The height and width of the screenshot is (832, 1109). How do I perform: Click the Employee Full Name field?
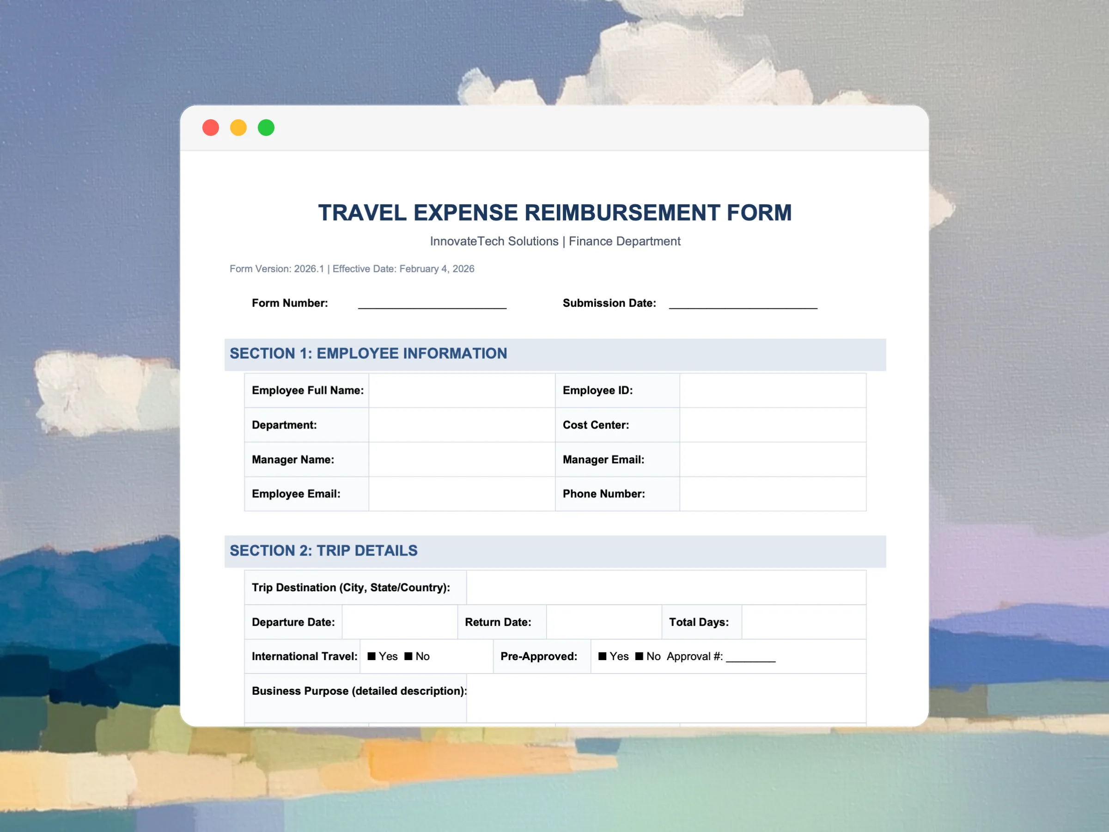[462, 390]
